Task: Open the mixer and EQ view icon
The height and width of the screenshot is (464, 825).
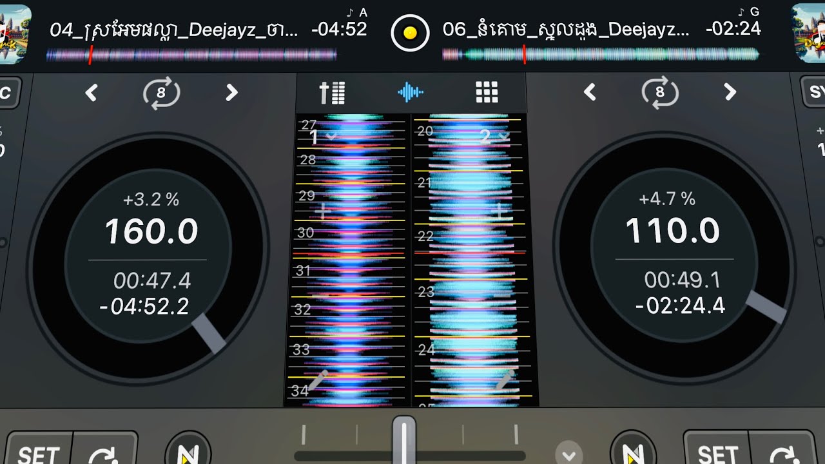Action: pyautogui.click(x=333, y=93)
